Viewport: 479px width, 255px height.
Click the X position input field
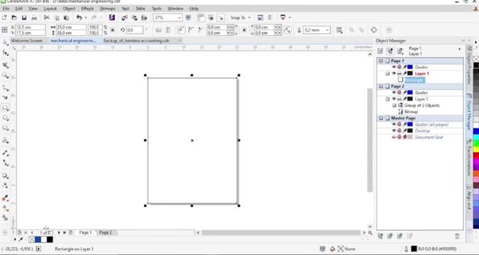(31, 27)
